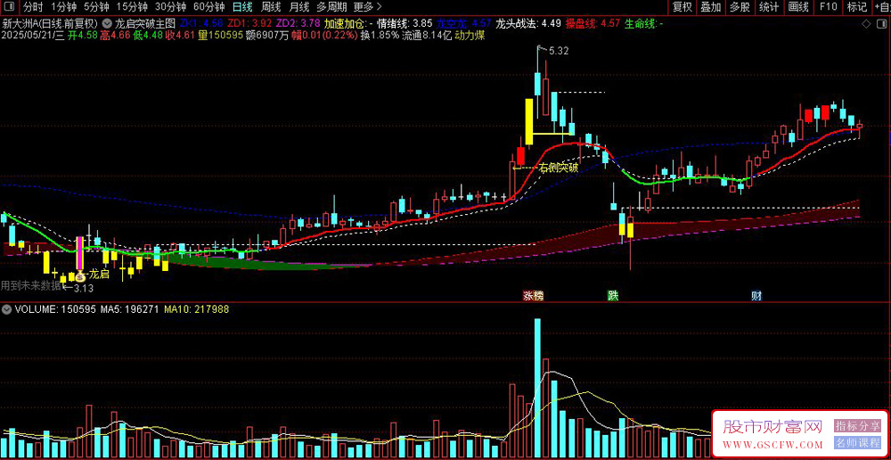Viewport: 891px width, 460px height.
Task: Click the 加速加仓 indicator label
Action: pyautogui.click(x=347, y=24)
